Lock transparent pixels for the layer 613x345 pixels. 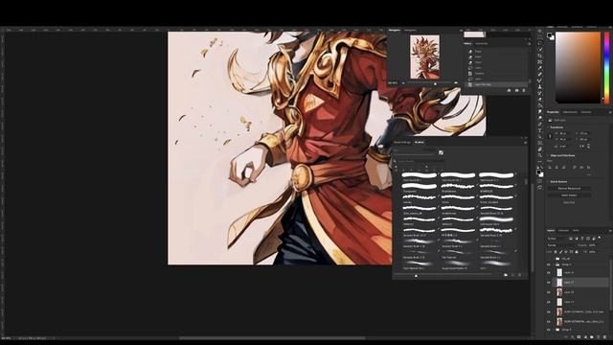[x=556, y=252]
